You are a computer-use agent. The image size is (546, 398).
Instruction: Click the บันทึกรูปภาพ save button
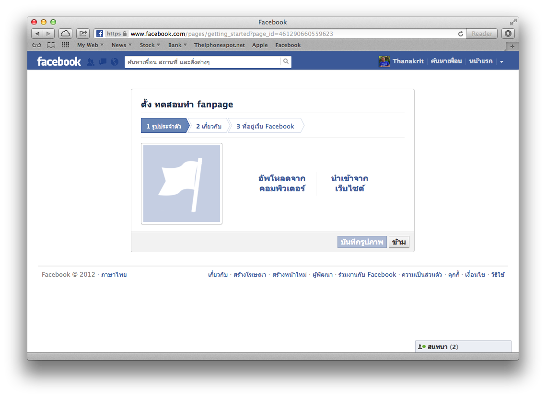[362, 242]
